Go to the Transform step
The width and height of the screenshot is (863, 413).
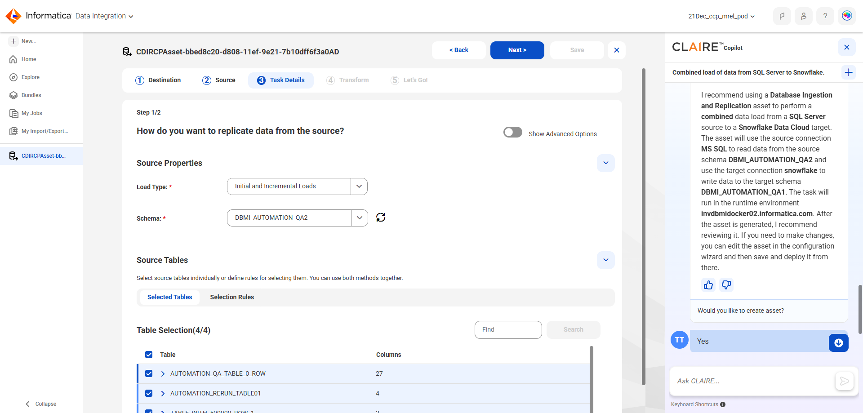tap(348, 80)
